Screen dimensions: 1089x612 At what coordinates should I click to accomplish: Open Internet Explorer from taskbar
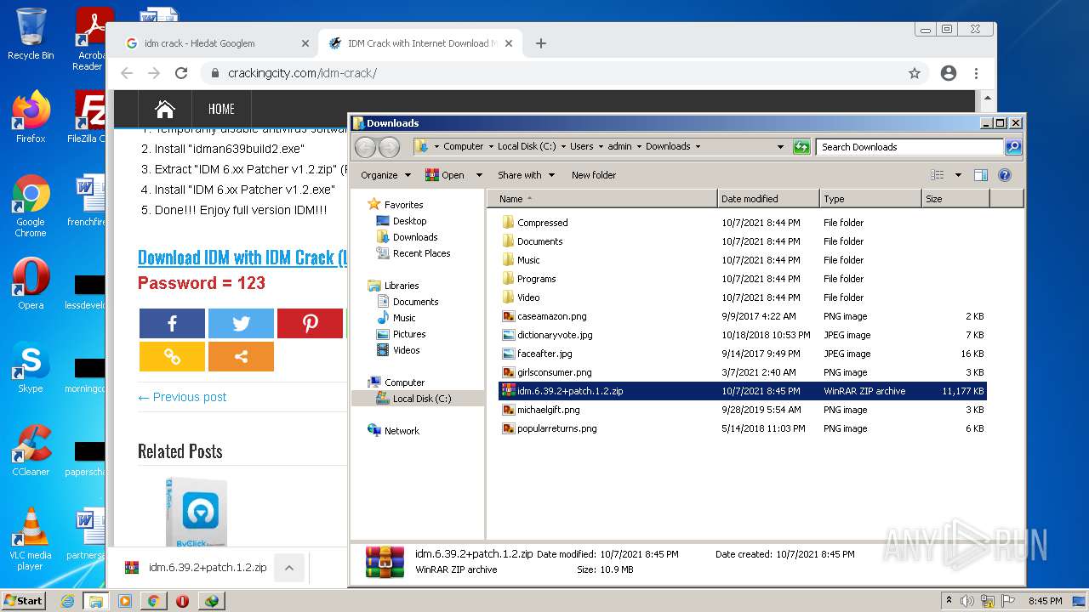67,601
